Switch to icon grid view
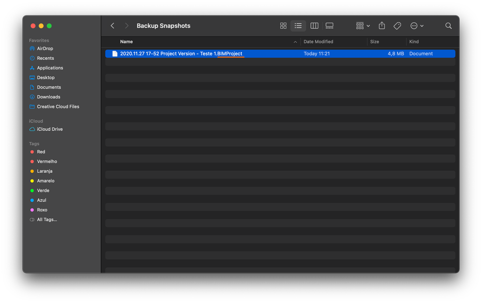482x303 pixels. pos(283,26)
